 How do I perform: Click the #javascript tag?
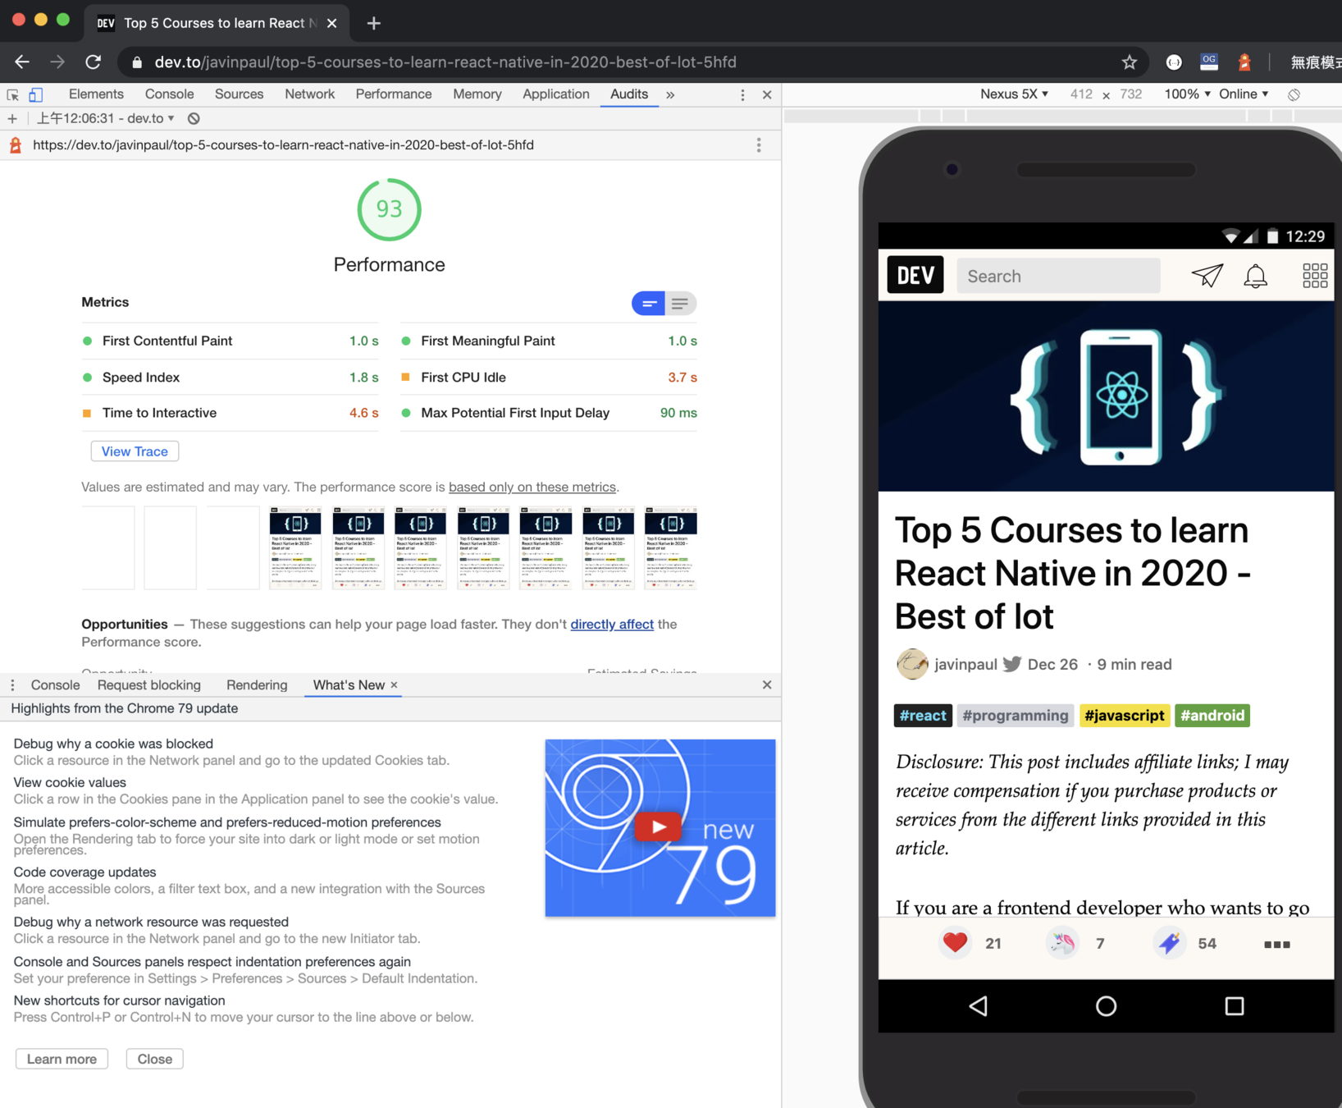(1124, 716)
